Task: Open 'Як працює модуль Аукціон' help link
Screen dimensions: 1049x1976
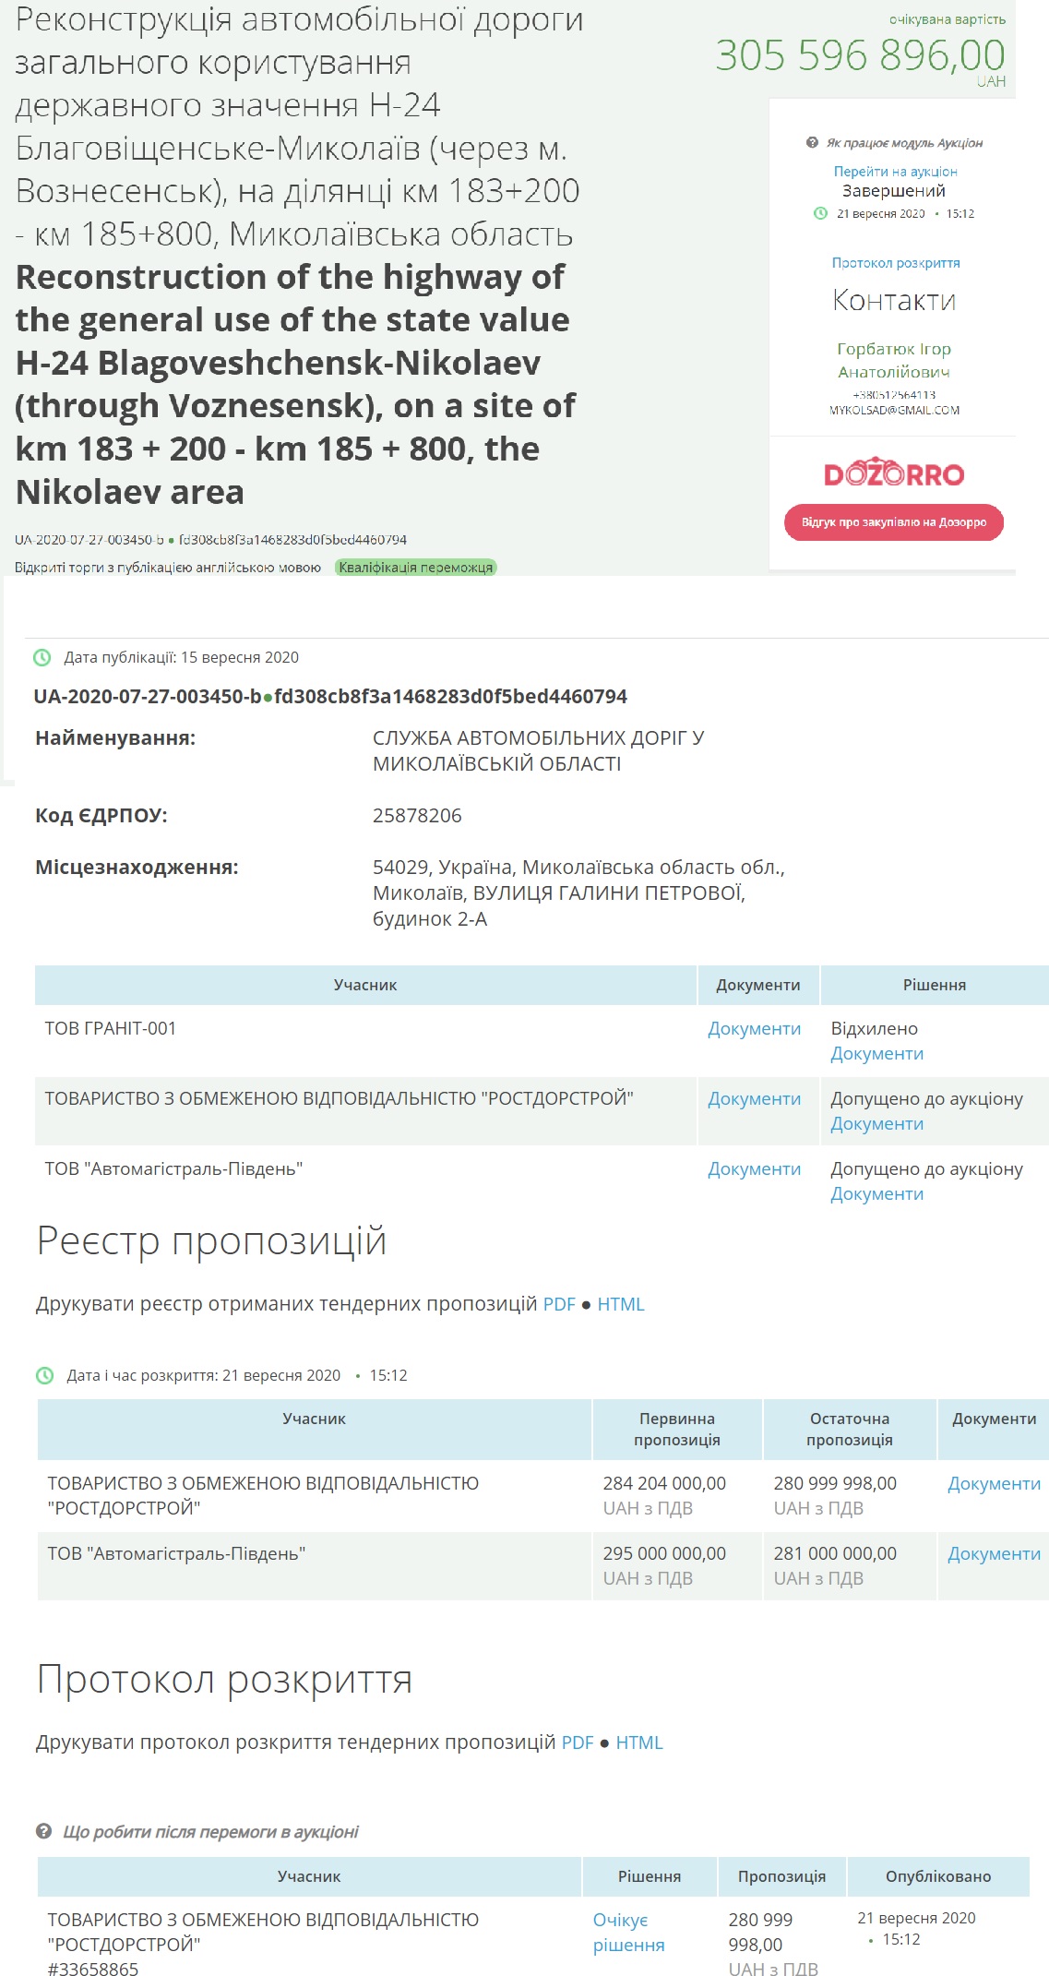Action: point(903,143)
